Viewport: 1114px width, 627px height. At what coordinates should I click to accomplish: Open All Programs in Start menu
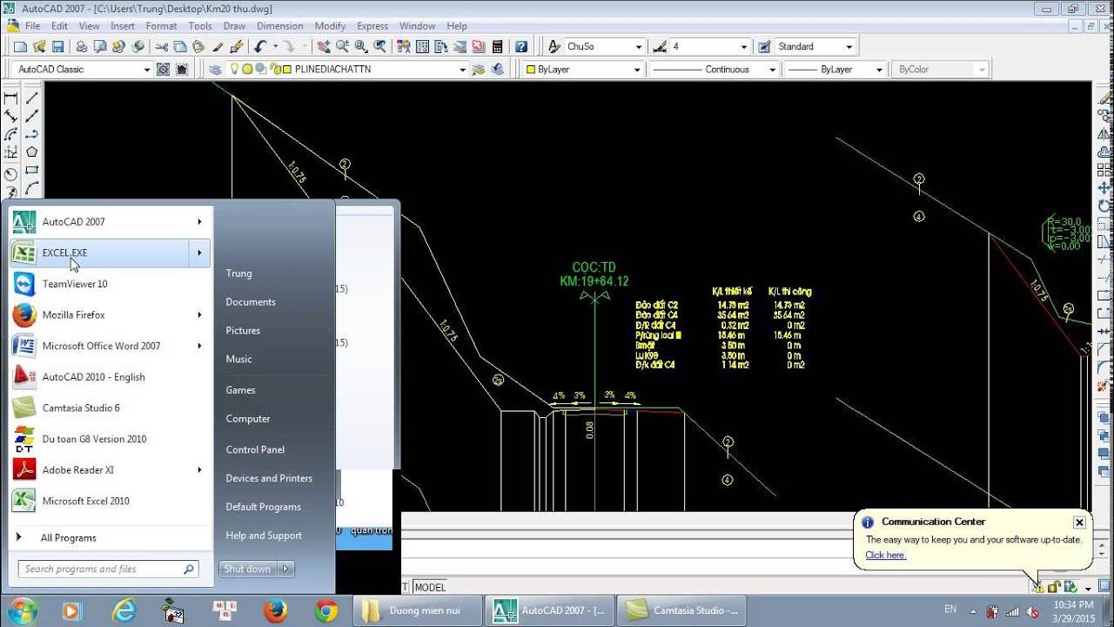(x=69, y=537)
